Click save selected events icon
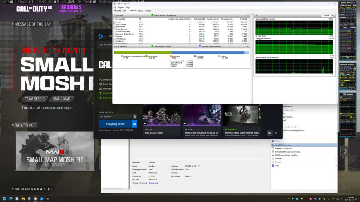360x202 pixels. tap(273, 155)
